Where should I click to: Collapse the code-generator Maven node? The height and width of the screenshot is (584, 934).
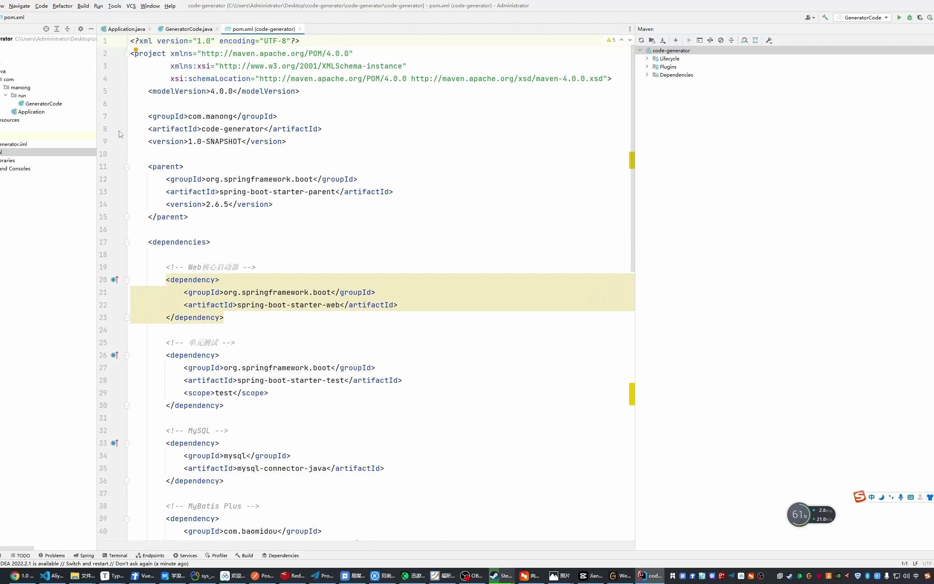click(x=640, y=50)
